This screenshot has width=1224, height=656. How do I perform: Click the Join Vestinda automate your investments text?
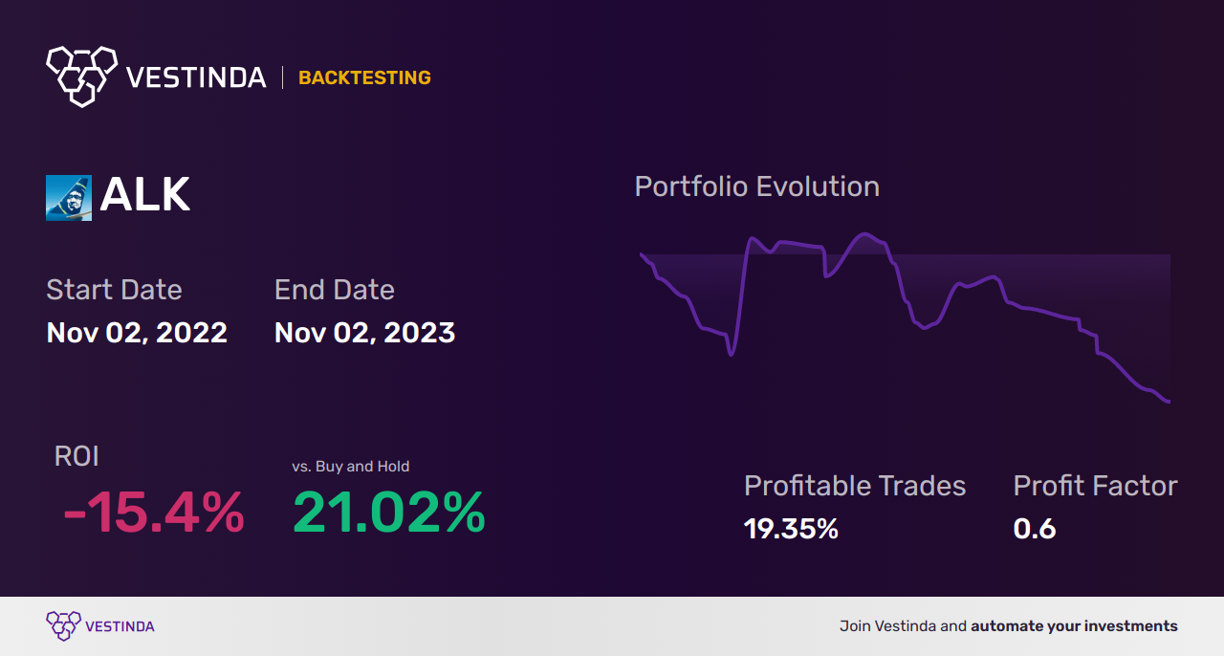coord(1008,626)
